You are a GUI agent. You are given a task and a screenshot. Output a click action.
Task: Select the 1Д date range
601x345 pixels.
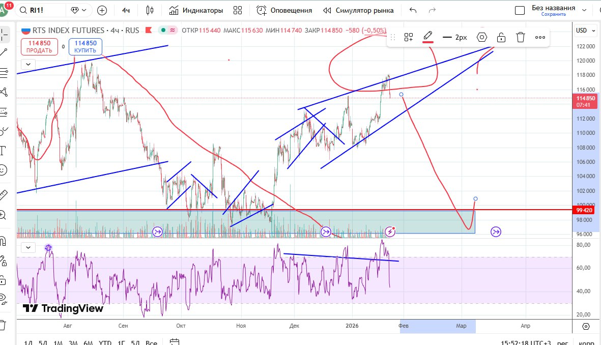[x=28, y=342]
